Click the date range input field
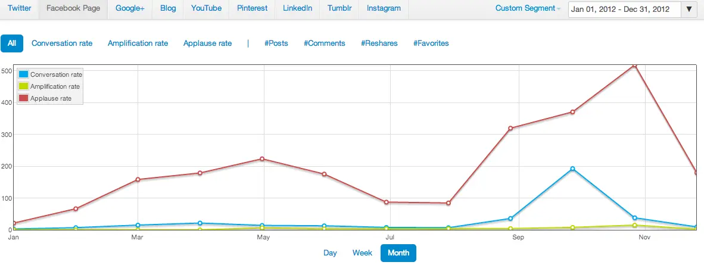 pyautogui.click(x=624, y=9)
